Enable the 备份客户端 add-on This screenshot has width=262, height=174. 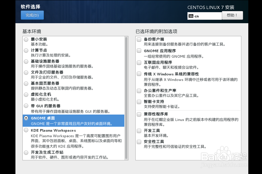tap(139, 39)
